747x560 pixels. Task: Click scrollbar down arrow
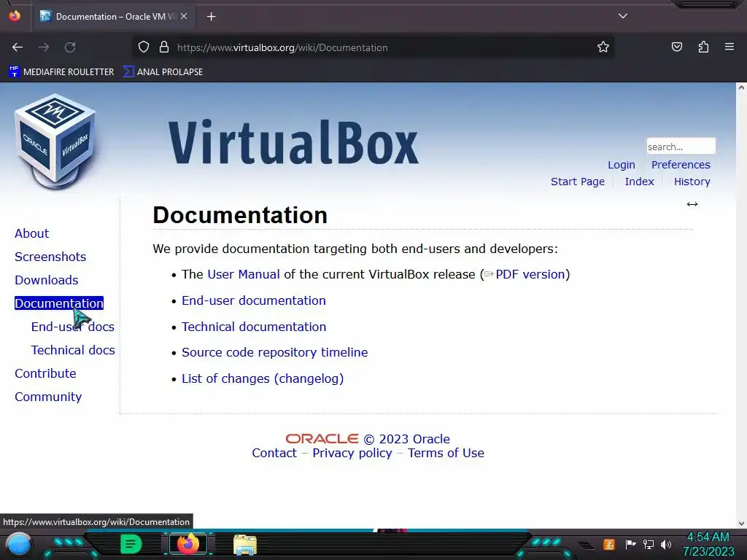coord(741,524)
